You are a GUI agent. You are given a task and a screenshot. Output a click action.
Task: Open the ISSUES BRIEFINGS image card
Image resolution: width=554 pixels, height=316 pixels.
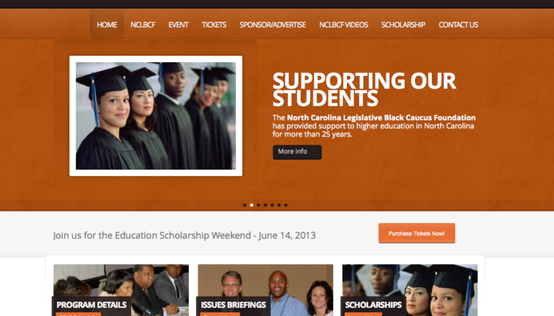[265, 290]
